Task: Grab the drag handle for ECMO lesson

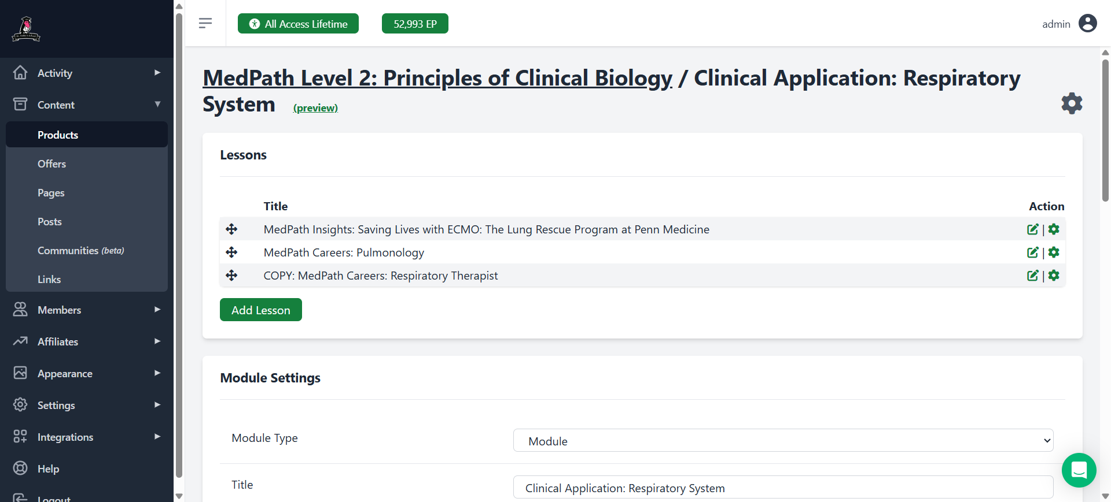Action: (x=231, y=229)
